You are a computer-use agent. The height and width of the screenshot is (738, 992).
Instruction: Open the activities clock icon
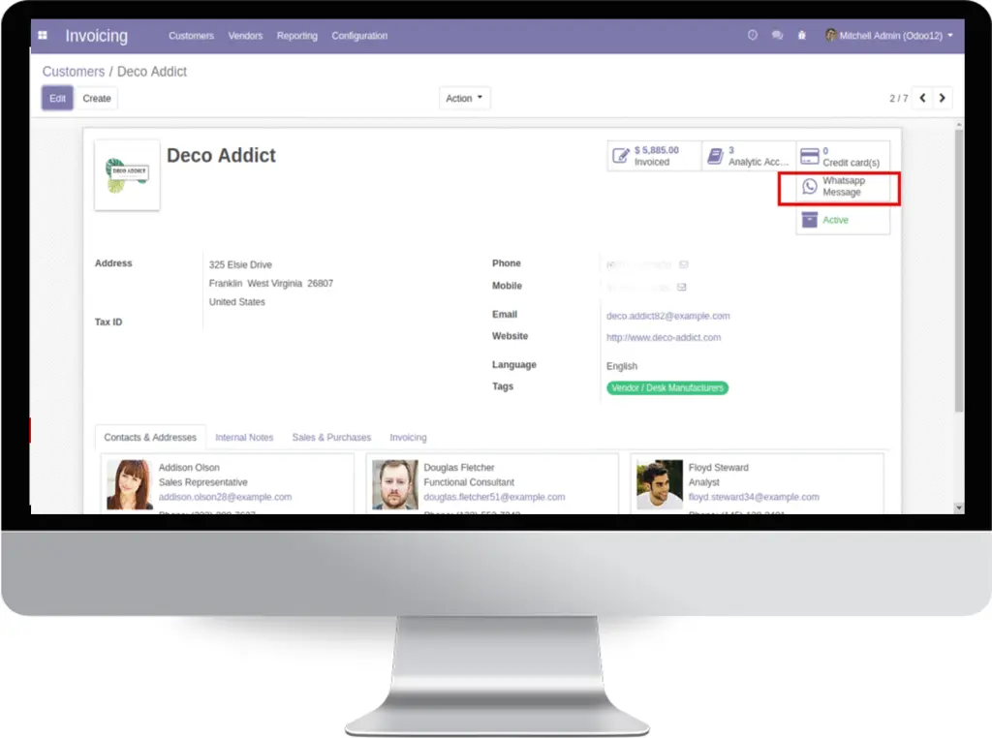pos(752,36)
